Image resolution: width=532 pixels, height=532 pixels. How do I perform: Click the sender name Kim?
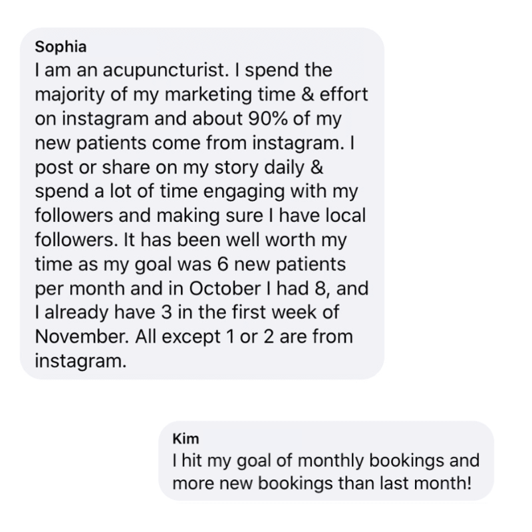coord(186,439)
